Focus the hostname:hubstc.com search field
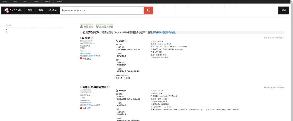This screenshot has width=293, height=121. 102,11
